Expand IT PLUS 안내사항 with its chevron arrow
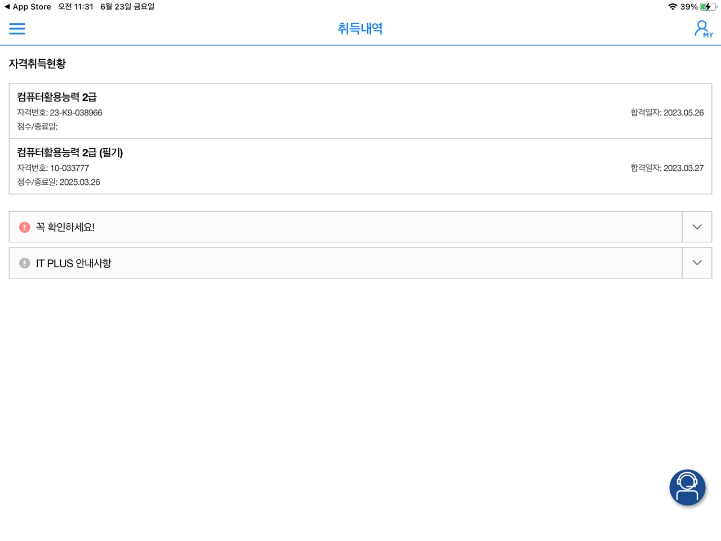Image resolution: width=721 pixels, height=541 pixels. pos(697,263)
